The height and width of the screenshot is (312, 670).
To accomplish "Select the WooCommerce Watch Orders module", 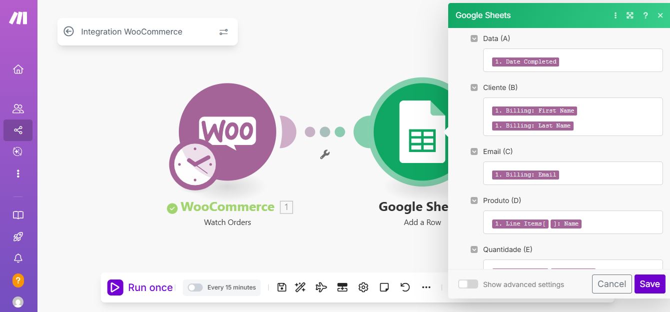I will pos(227,131).
